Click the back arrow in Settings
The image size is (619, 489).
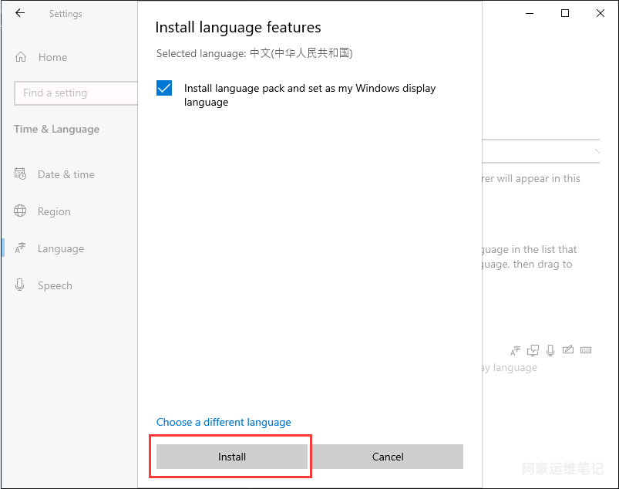pos(20,13)
